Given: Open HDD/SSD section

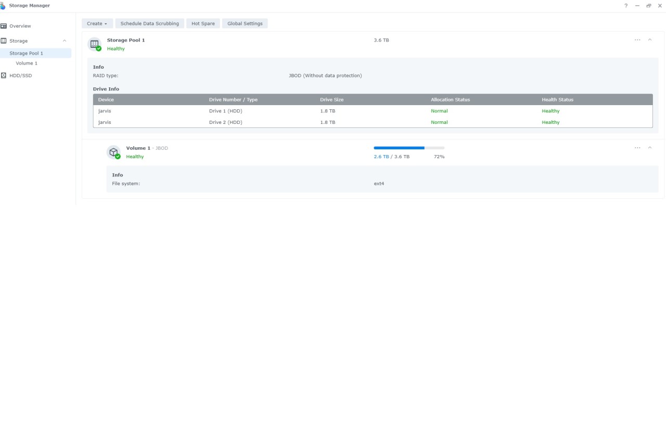Looking at the screenshot, I should [x=21, y=75].
